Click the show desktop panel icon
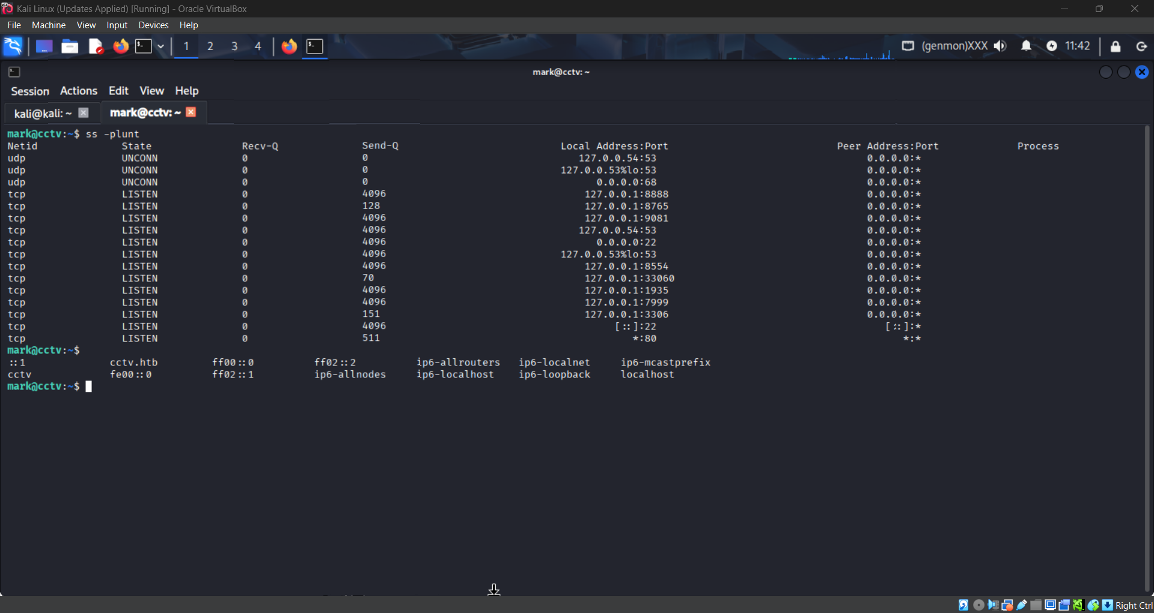The height and width of the screenshot is (613, 1154). pyautogui.click(x=44, y=46)
